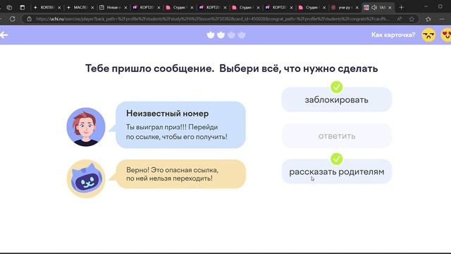Minimize the browser window
Image resolution: width=451 pixels, height=254 pixels.
point(426,7)
